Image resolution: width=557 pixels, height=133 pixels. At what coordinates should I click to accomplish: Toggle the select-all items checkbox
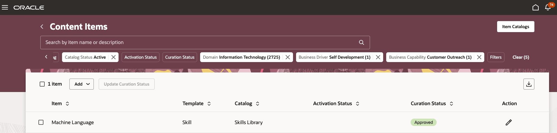coord(42,84)
